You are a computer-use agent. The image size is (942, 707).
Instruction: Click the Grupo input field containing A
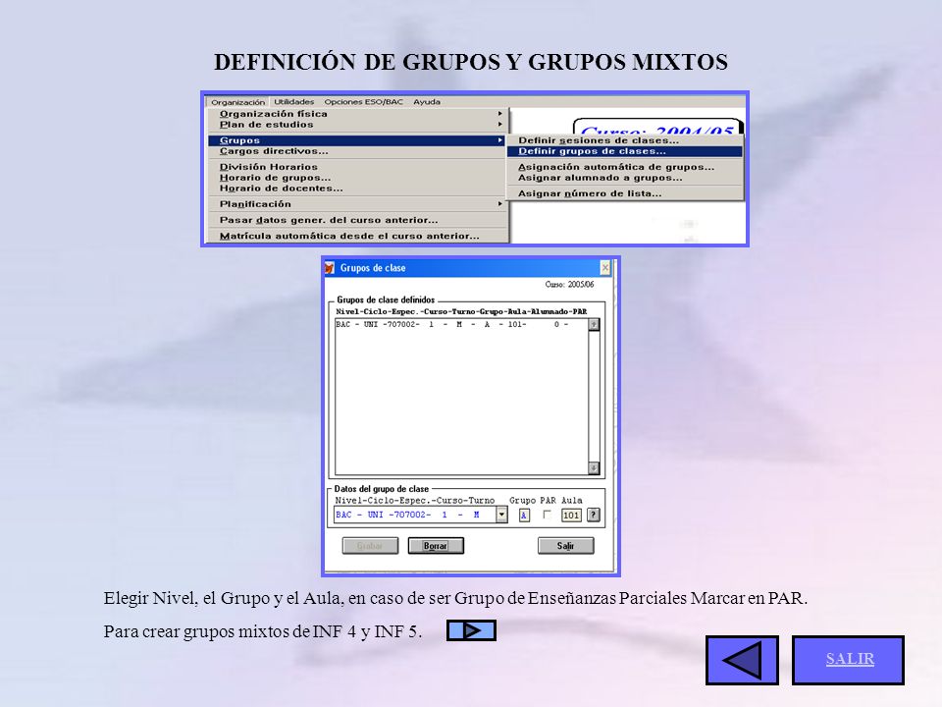[x=524, y=516]
